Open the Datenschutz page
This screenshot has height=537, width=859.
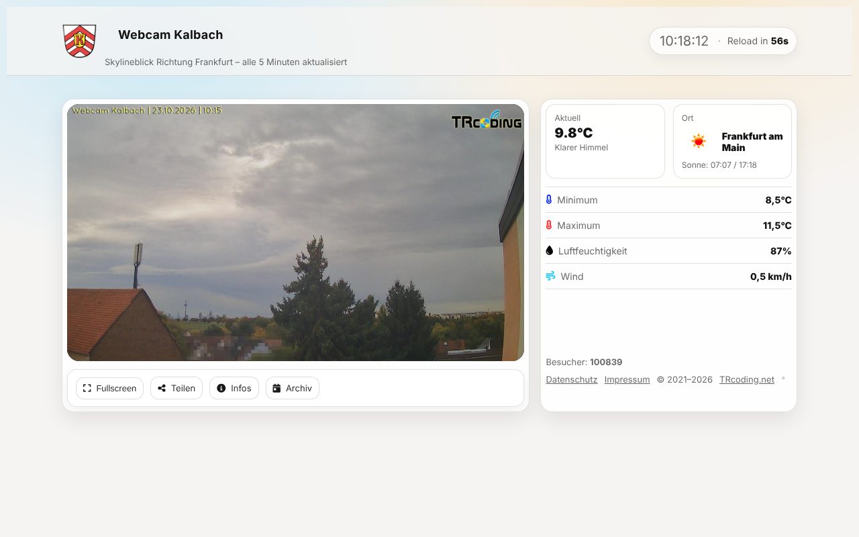tap(572, 379)
